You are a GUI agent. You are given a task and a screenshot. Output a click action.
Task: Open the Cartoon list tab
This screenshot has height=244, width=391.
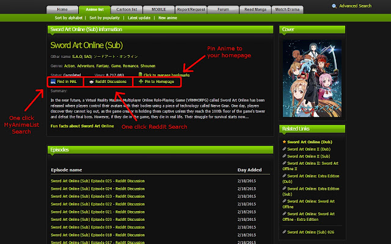(x=126, y=10)
